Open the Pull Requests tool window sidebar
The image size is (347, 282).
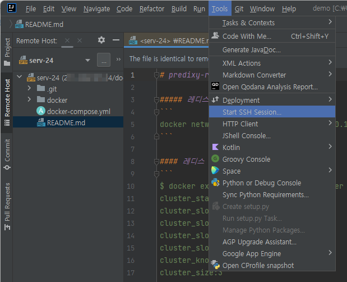tap(7, 206)
